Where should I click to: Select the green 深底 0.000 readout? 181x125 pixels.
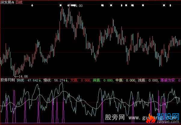coord(103,80)
